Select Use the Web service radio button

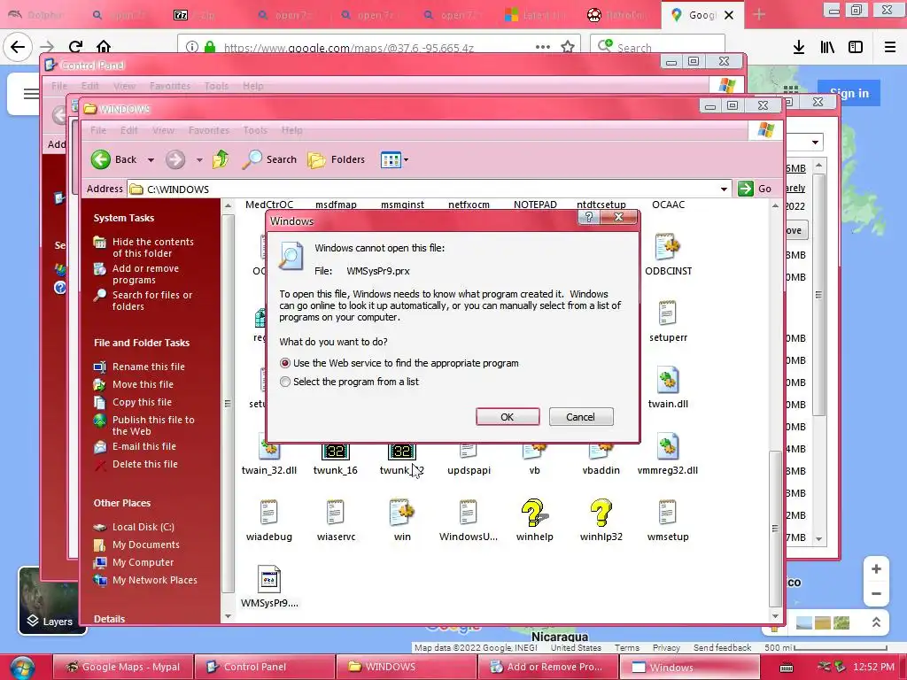click(284, 363)
